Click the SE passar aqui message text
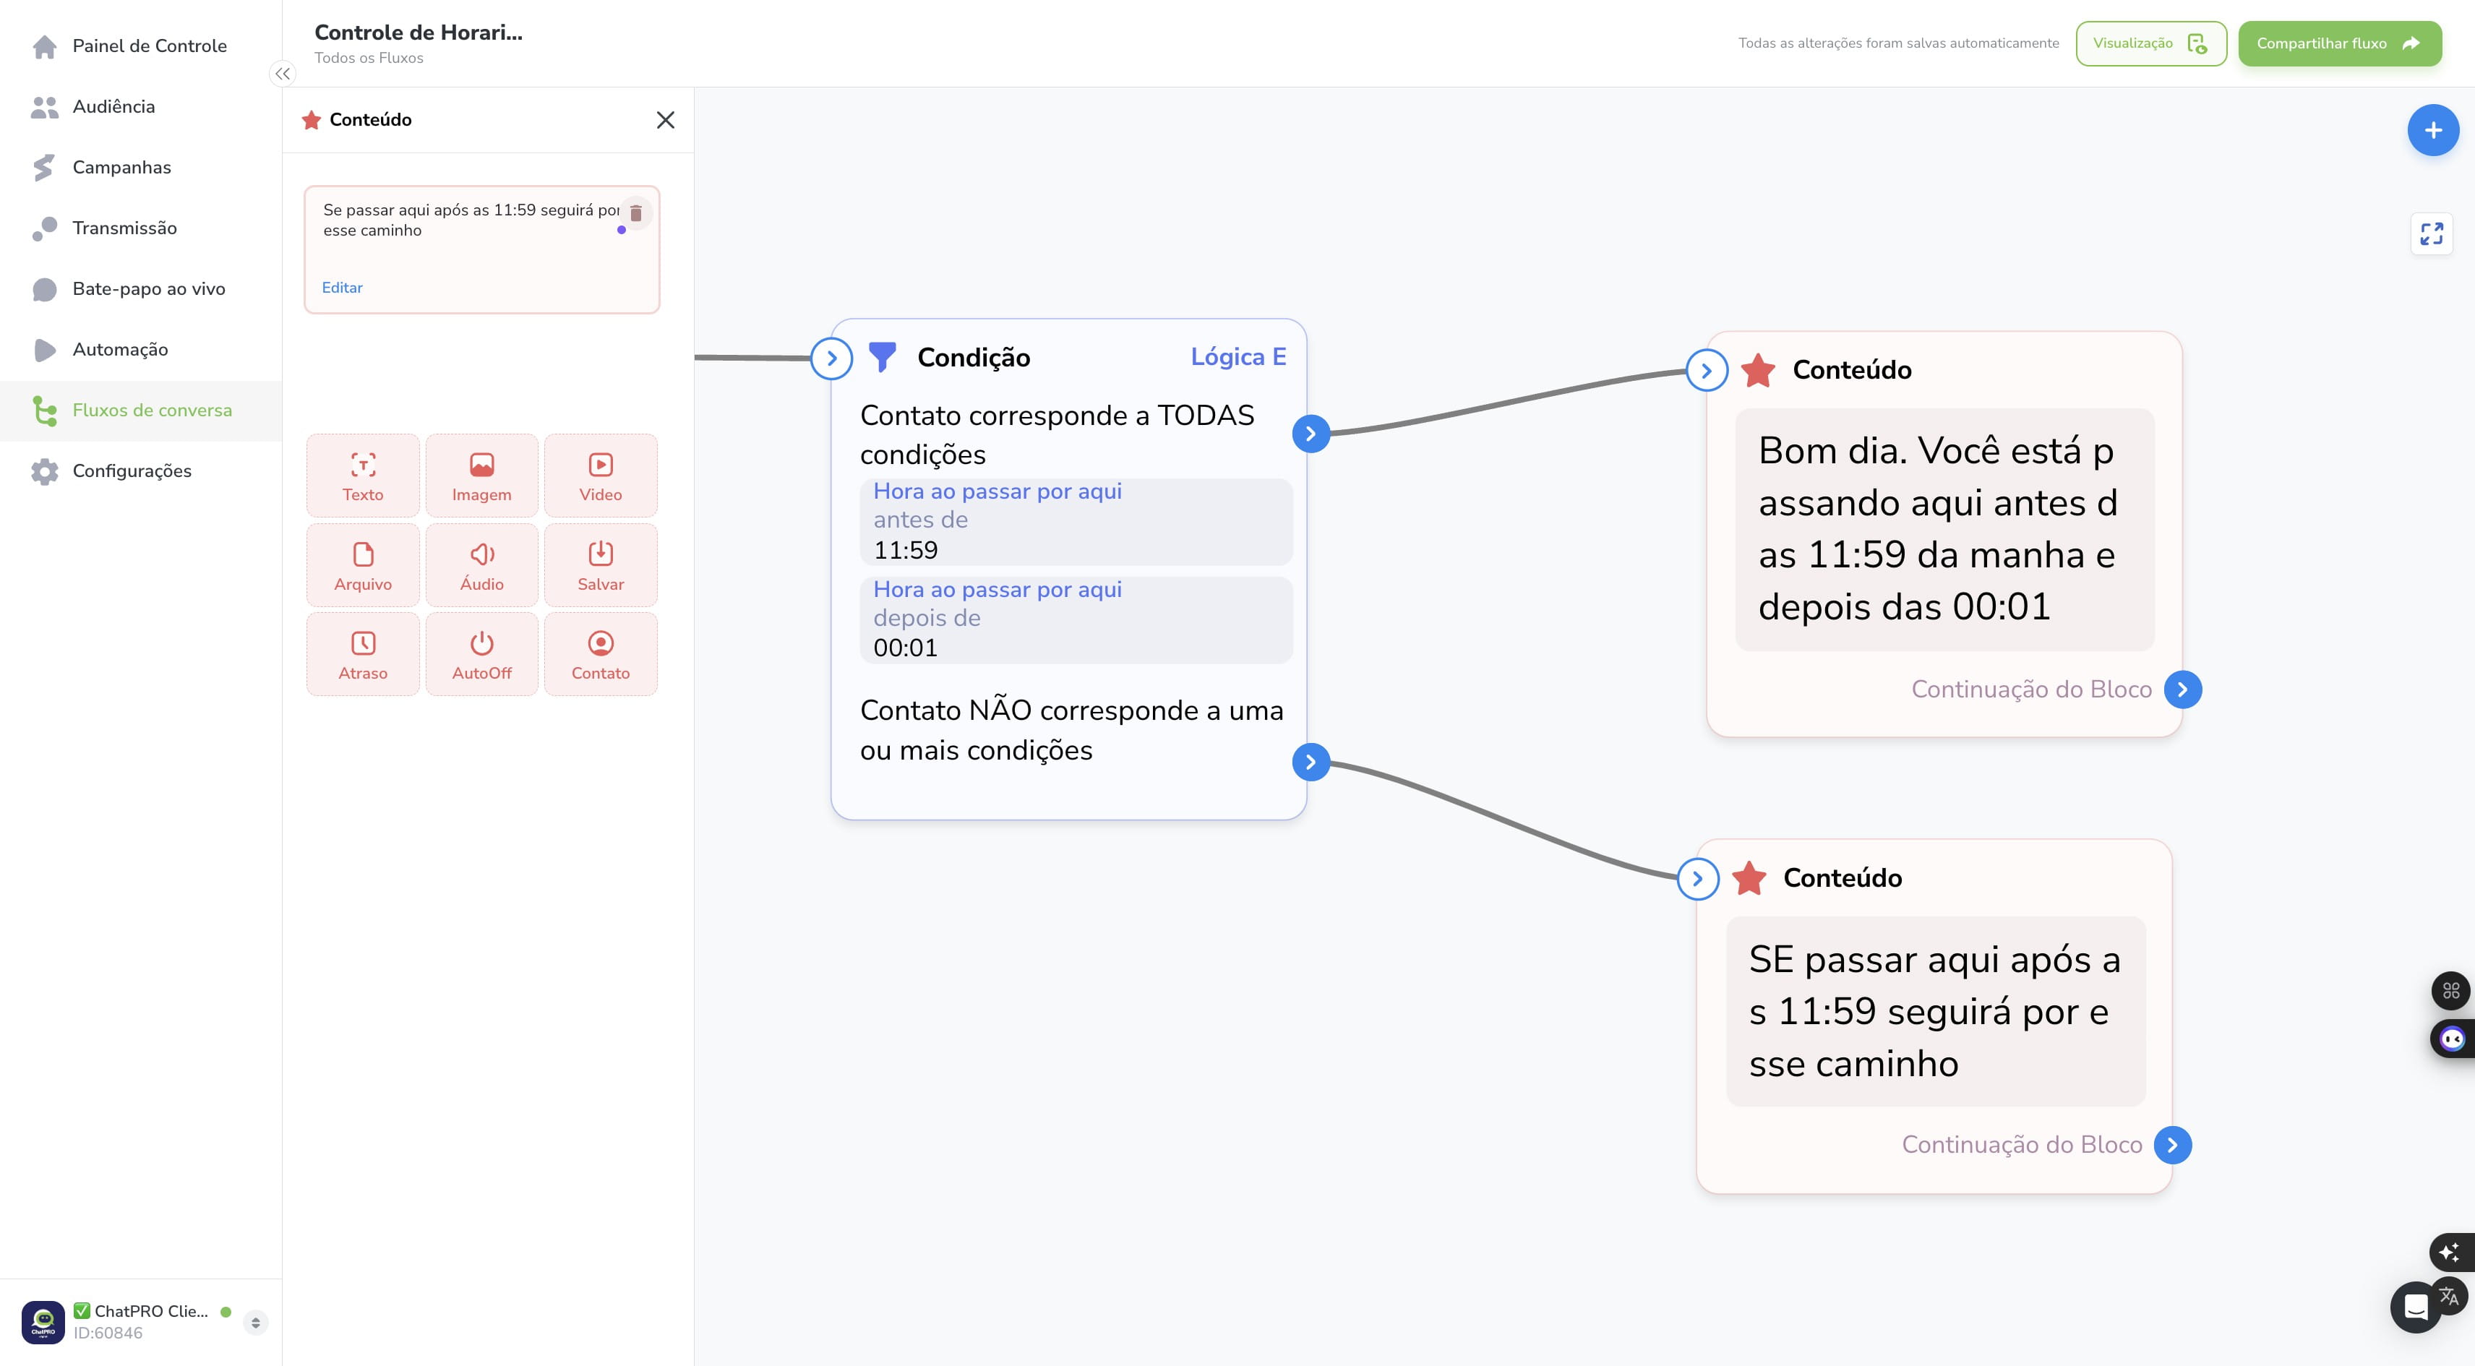The image size is (2475, 1366). (x=1936, y=1012)
